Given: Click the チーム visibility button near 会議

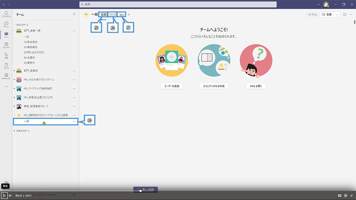Looking at the screenshot, I should coord(313,15).
